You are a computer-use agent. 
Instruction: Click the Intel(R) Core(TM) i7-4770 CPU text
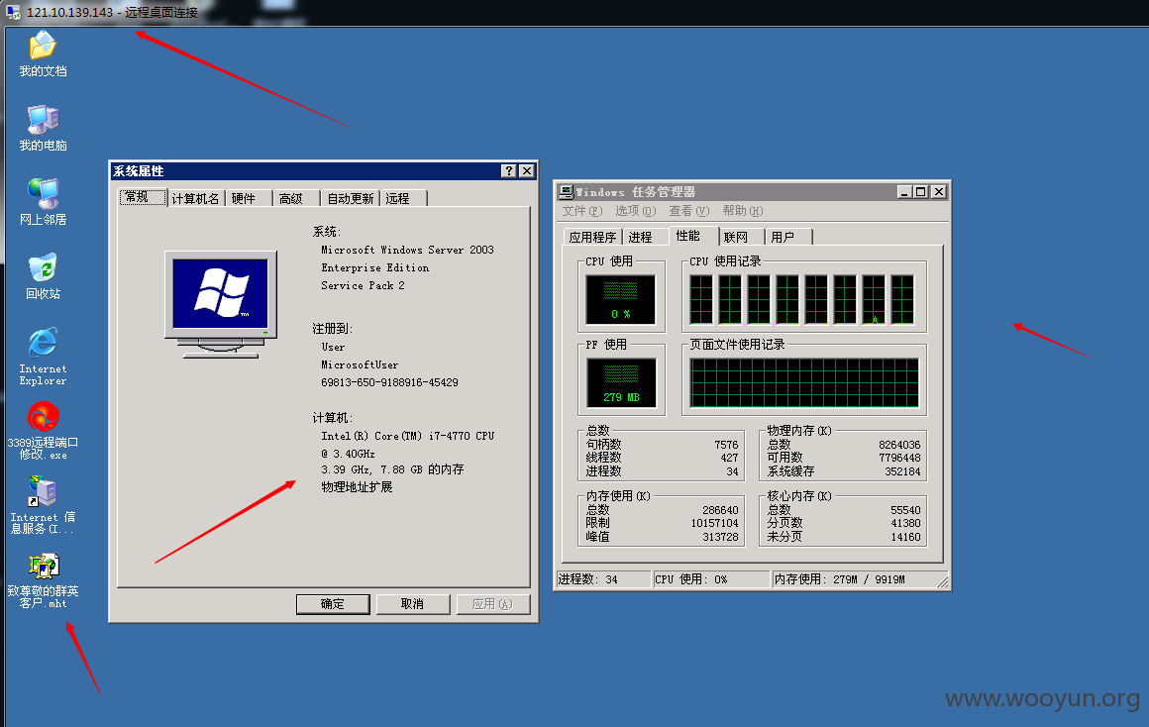click(408, 436)
